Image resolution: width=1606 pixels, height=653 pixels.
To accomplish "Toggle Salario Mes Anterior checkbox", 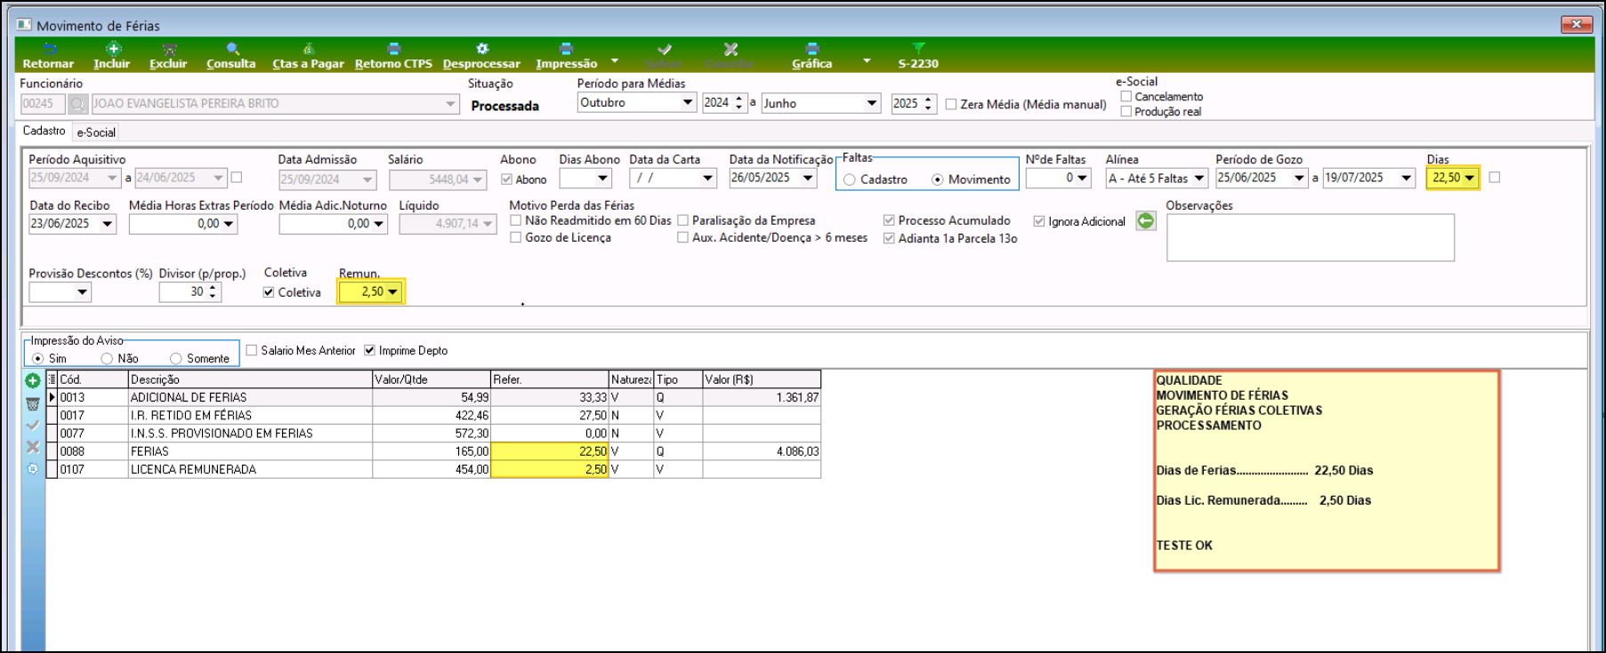I will click(252, 350).
